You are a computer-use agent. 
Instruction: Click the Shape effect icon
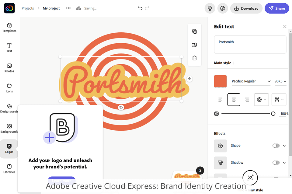click(x=220, y=146)
